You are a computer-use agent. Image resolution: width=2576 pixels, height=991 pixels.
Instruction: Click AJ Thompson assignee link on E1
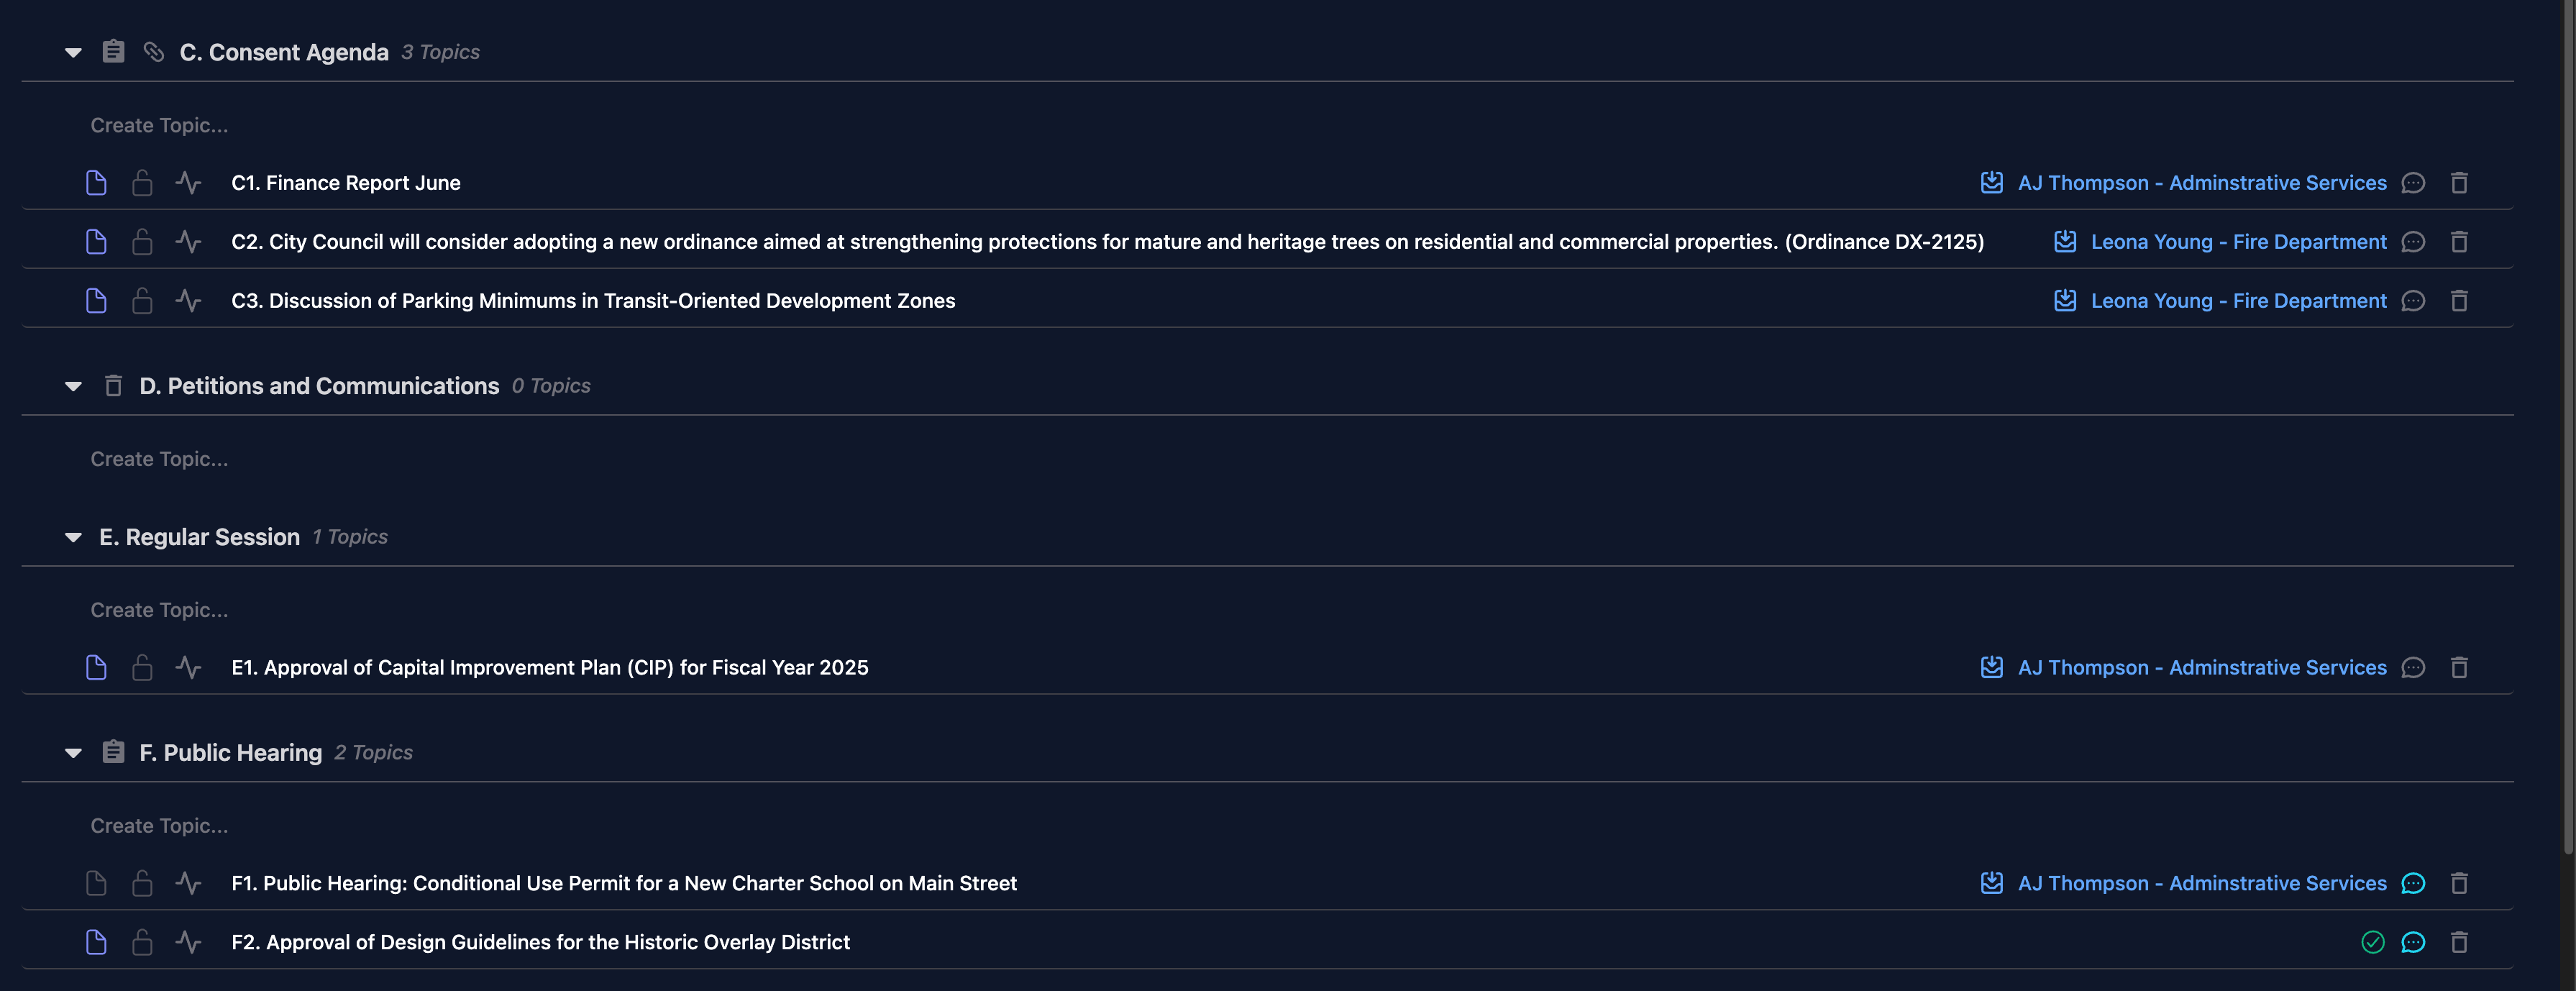[x=2201, y=668]
